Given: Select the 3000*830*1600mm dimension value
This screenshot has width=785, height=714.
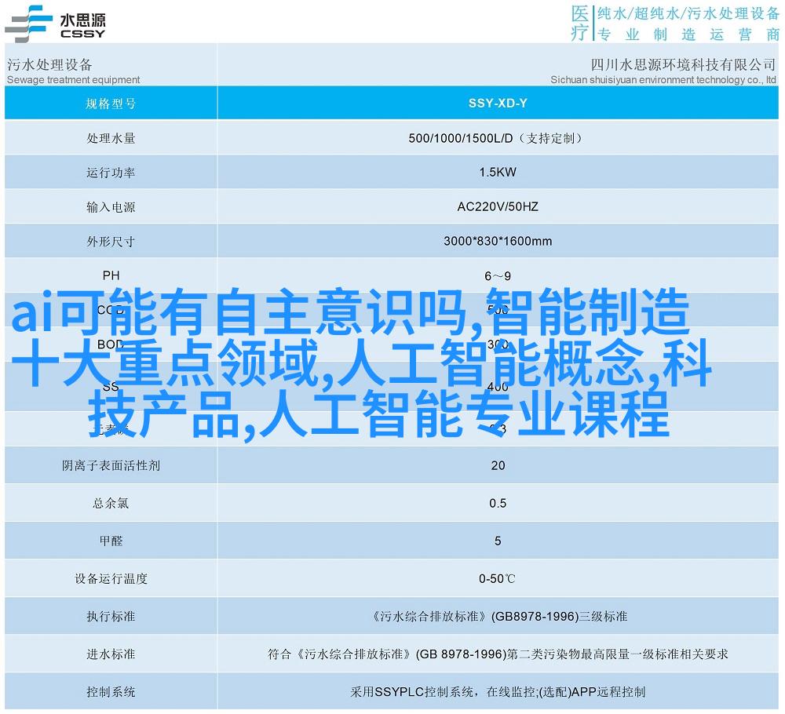Looking at the screenshot, I should (x=498, y=241).
